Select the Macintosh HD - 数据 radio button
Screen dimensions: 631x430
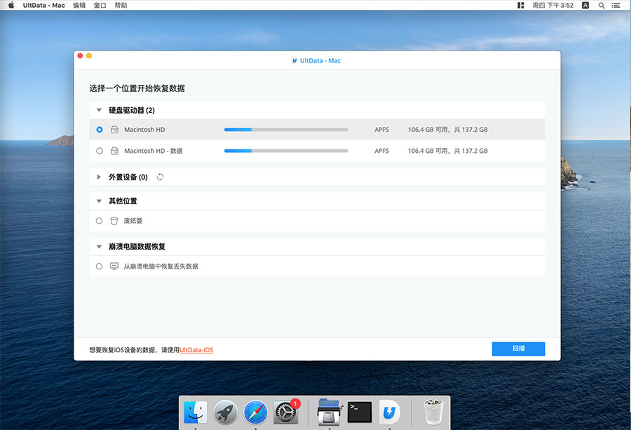coord(100,151)
